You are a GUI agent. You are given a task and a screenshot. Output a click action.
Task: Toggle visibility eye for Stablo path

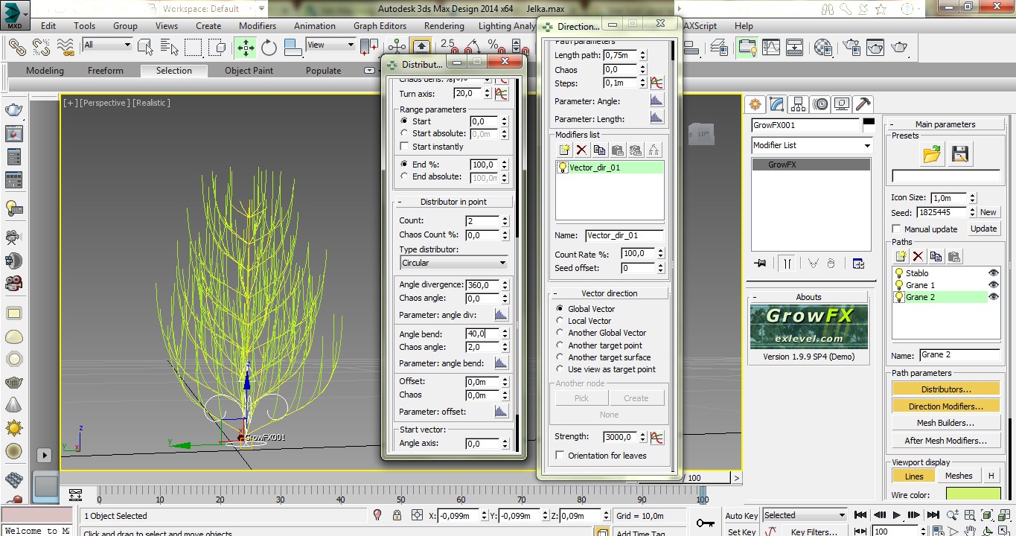(993, 273)
